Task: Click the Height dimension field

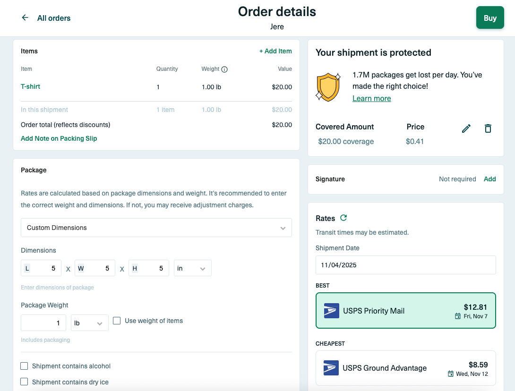Action: tap(148, 268)
